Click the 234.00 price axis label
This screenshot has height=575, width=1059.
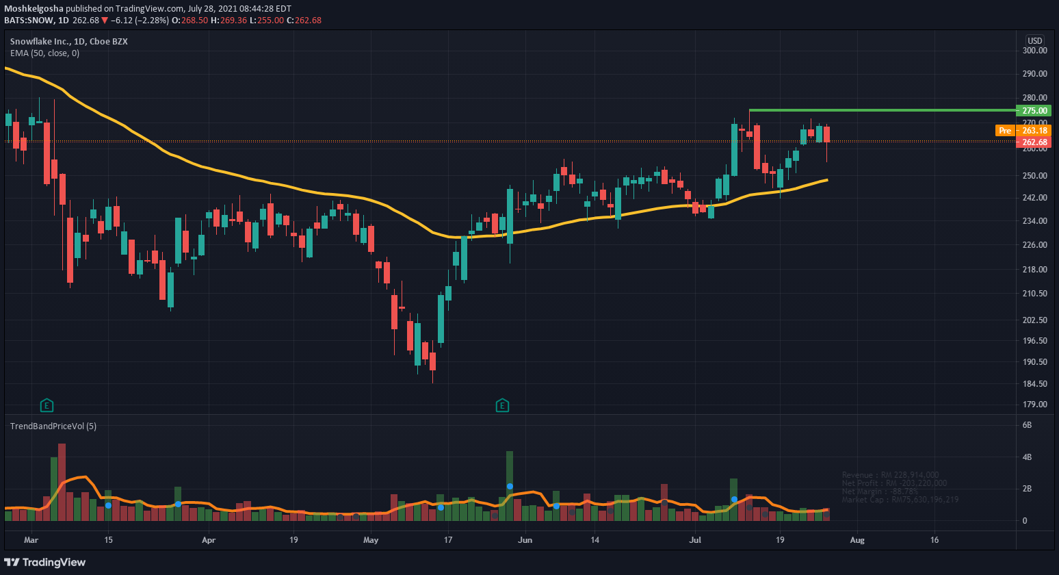click(x=1035, y=221)
